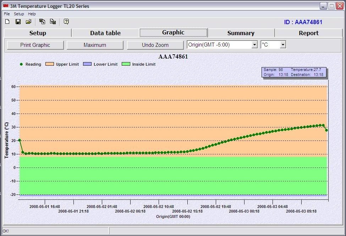Select the Graphic tab
Screen dimensions: 346x236
click(x=173, y=32)
